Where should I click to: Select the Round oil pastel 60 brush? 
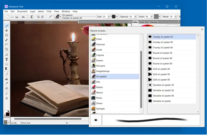point(172,64)
